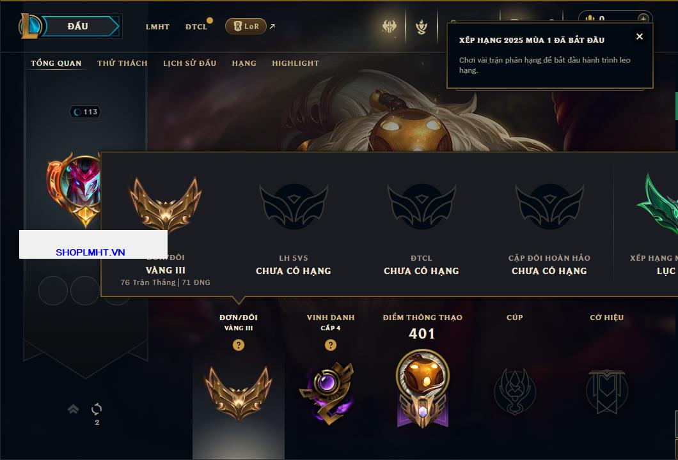Switch to the LMHT menu item

(x=157, y=27)
